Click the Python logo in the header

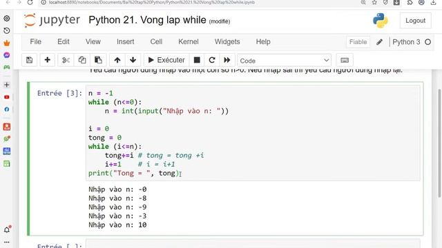point(381,21)
